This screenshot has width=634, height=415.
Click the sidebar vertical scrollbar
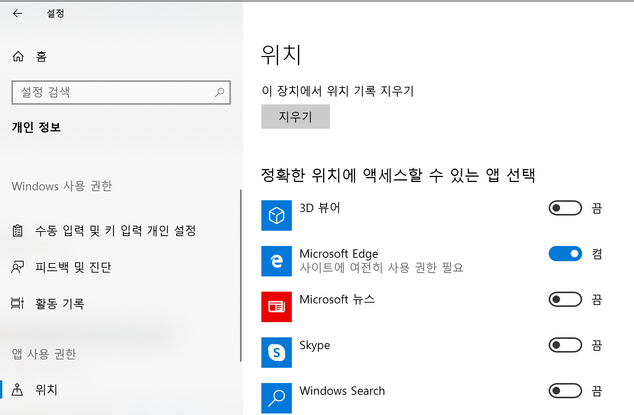pos(241,276)
